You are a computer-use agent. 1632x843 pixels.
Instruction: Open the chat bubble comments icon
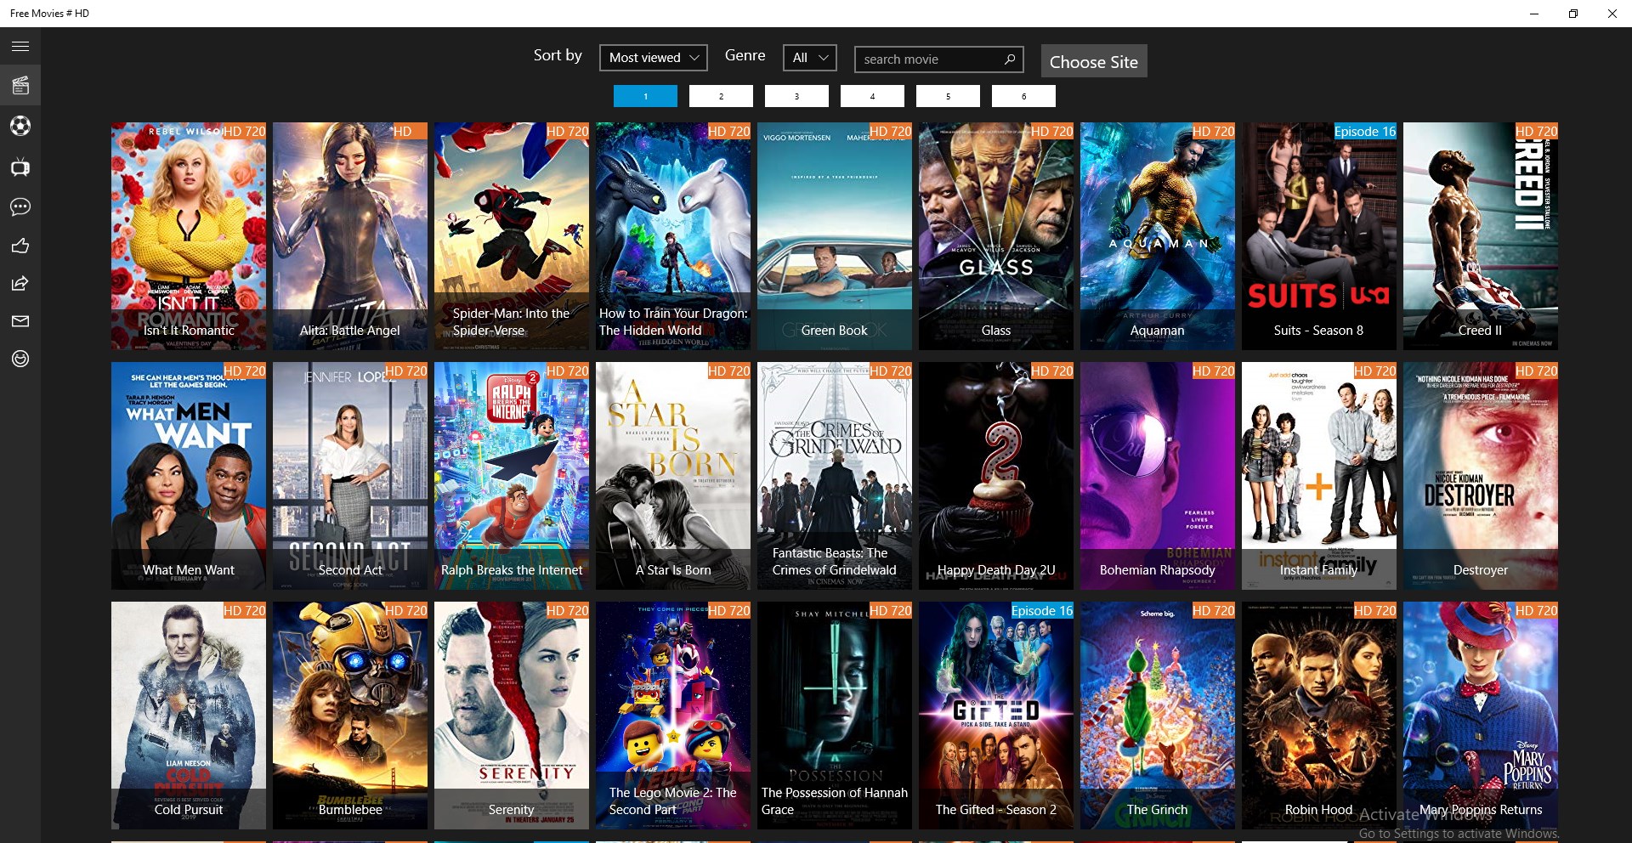pyautogui.click(x=20, y=207)
